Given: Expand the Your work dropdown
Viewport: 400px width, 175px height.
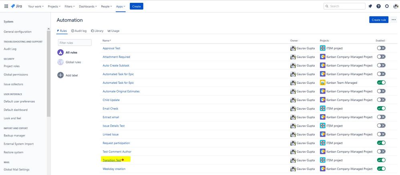Looking at the screenshot, I should pyautogui.click(x=36, y=6).
